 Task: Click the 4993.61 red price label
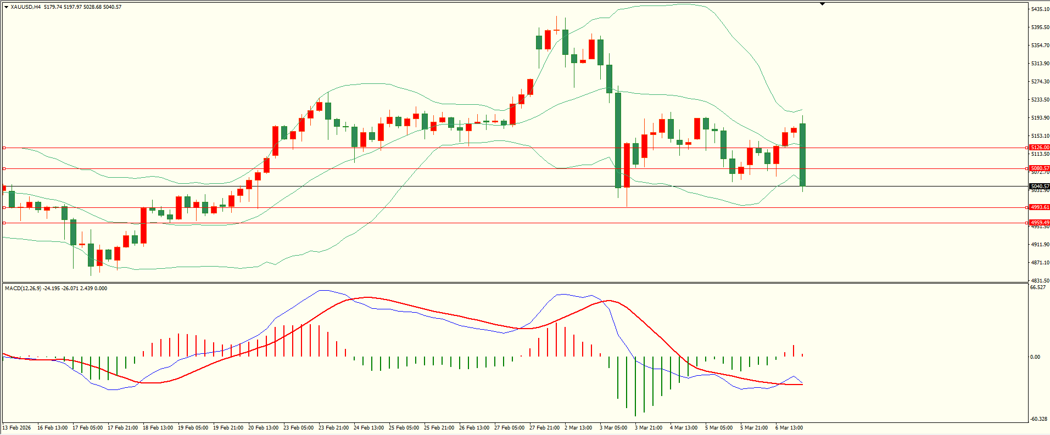[1039, 207]
